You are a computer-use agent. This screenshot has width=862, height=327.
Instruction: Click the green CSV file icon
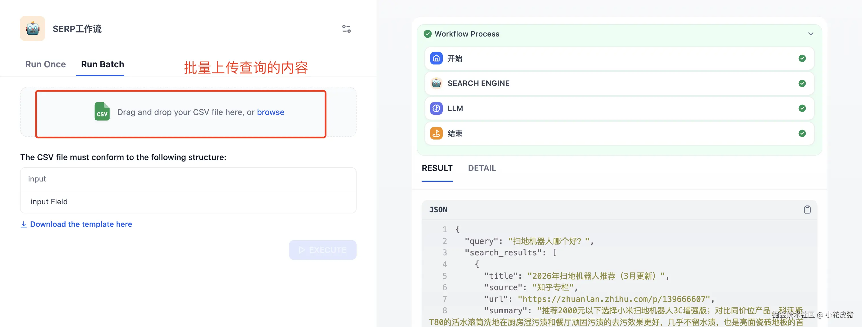(x=102, y=112)
